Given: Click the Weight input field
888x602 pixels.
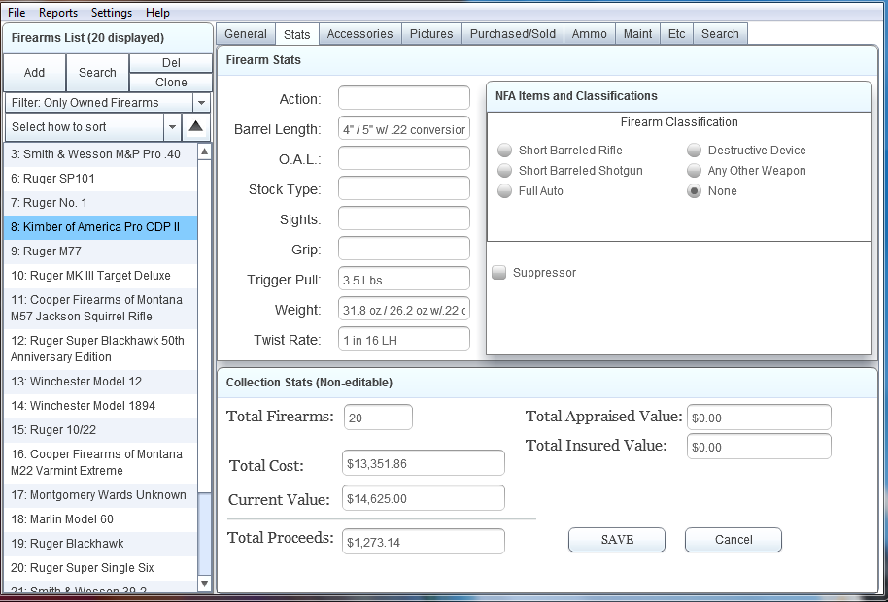Looking at the screenshot, I should point(404,309).
